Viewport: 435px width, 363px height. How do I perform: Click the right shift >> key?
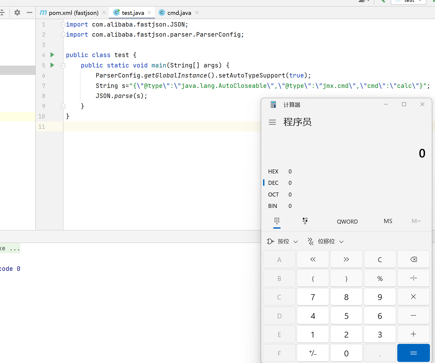pos(346,259)
